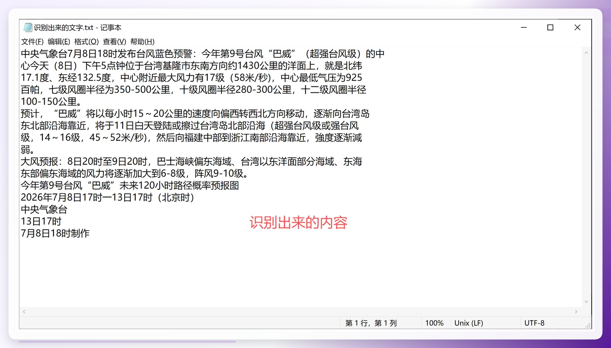Click the line starting 大风预报：8日20时
Screen dimensions: 611x348
click(x=192, y=162)
